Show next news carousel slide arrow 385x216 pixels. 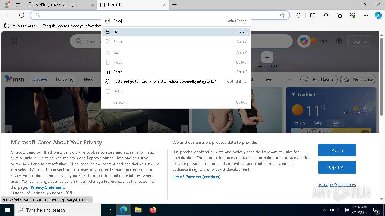click(184, 130)
